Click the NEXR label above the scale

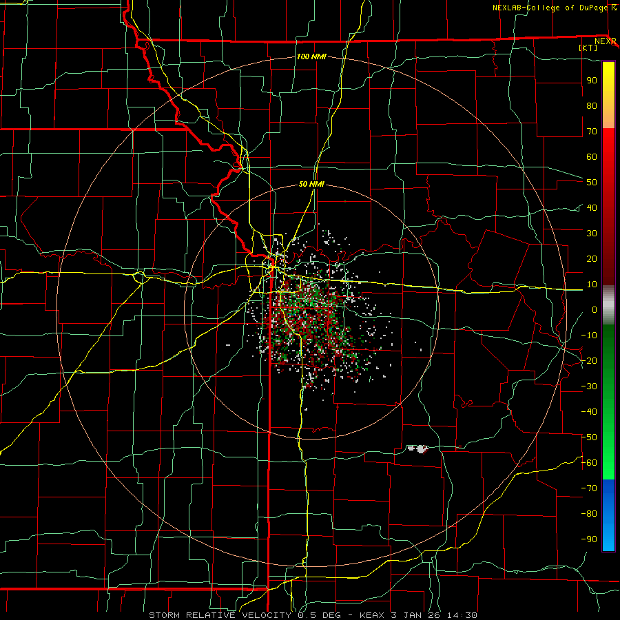coord(605,41)
